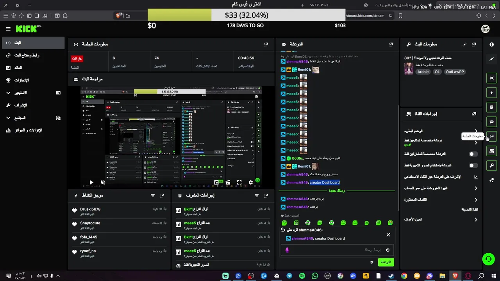Enter fullscreen on stream preview
500x281 pixels.
coord(239,182)
